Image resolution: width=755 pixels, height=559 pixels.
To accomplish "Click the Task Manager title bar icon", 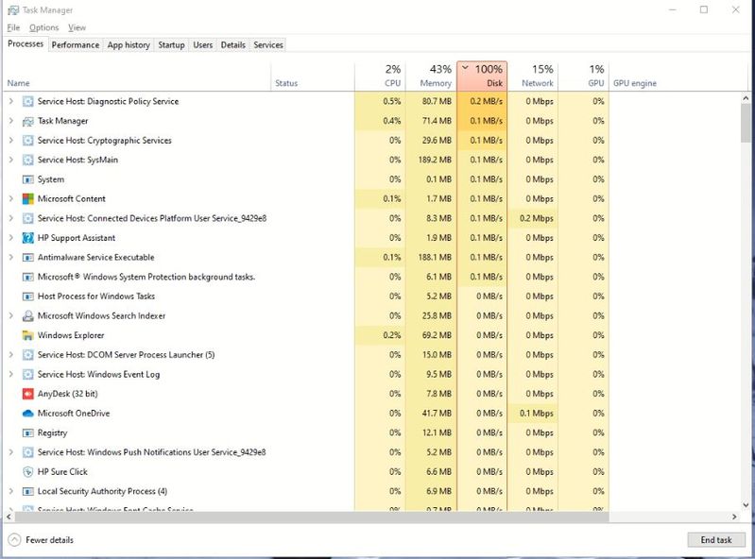I will click(13, 10).
